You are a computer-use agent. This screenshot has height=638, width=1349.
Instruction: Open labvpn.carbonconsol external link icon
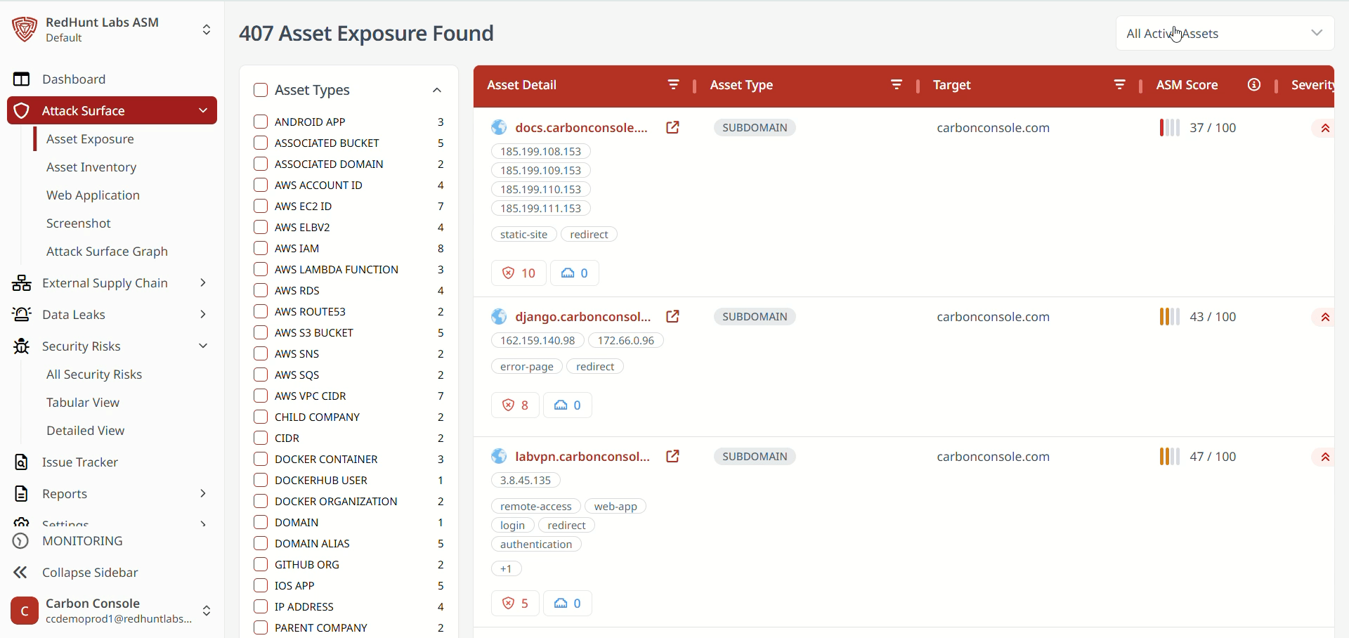672,456
